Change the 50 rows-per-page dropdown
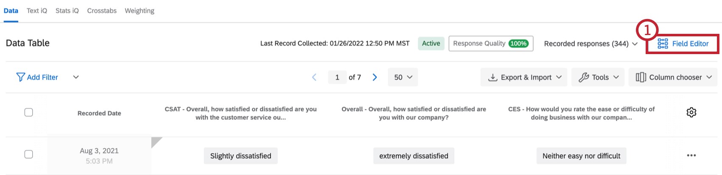722x175 pixels. pos(403,77)
